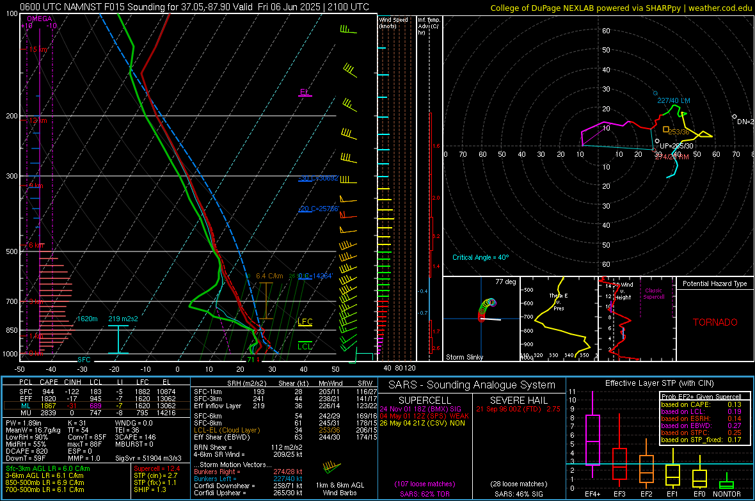This screenshot has width=755, height=501.
Task: Click the 'Storm Slinky' panel label
Action: (x=464, y=357)
